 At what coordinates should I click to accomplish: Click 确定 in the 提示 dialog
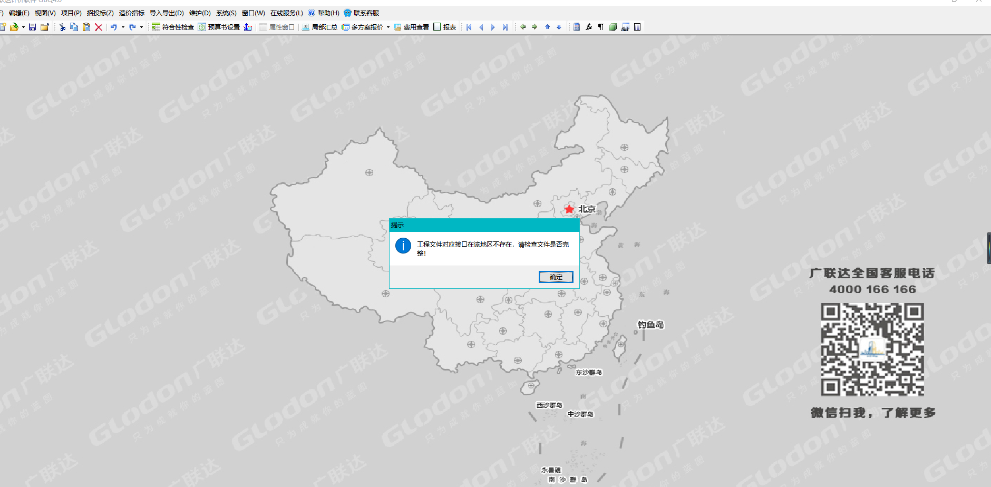[556, 277]
